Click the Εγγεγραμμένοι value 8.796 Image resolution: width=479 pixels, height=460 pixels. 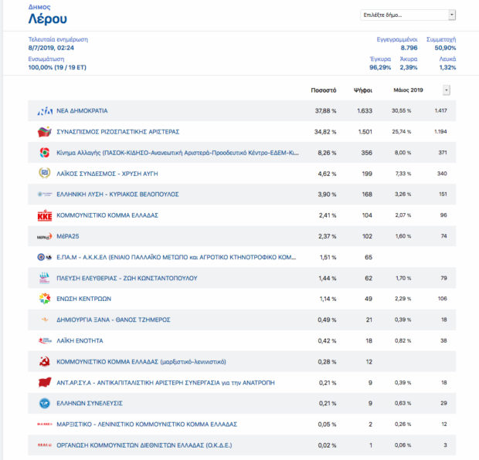click(409, 48)
